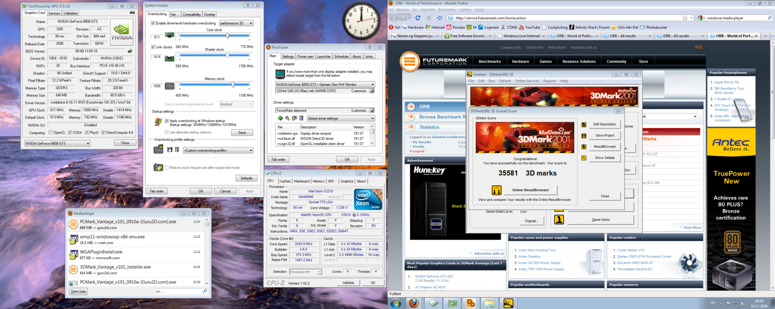Switch to the Mainboard tab in CPU-Z

coord(302,181)
